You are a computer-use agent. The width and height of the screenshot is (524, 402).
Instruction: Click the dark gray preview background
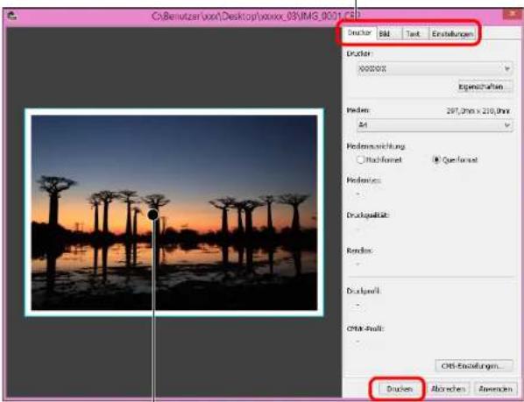(173, 67)
